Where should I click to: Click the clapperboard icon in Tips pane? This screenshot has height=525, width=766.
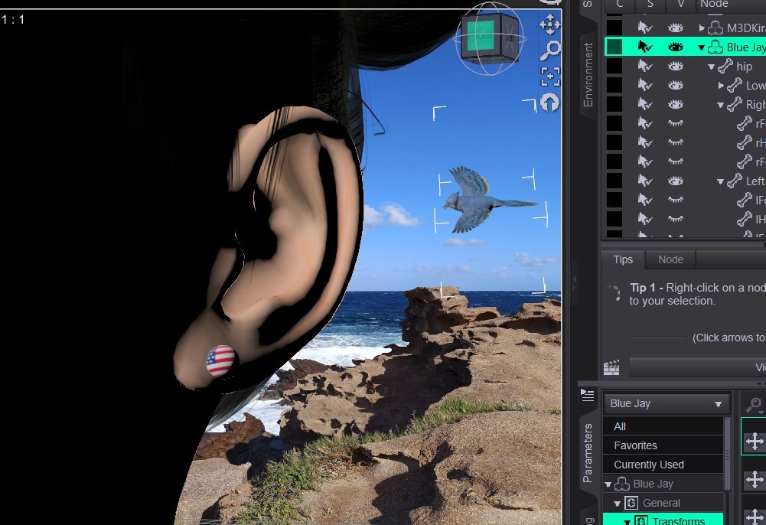pyautogui.click(x=611, y=367)
